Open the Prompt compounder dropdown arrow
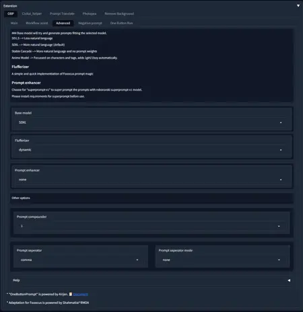The width and height of the screenshot is (303, 312). (x=279, y=227)
